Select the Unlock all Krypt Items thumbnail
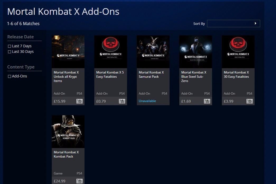276x184 pixels. point(68,52)
